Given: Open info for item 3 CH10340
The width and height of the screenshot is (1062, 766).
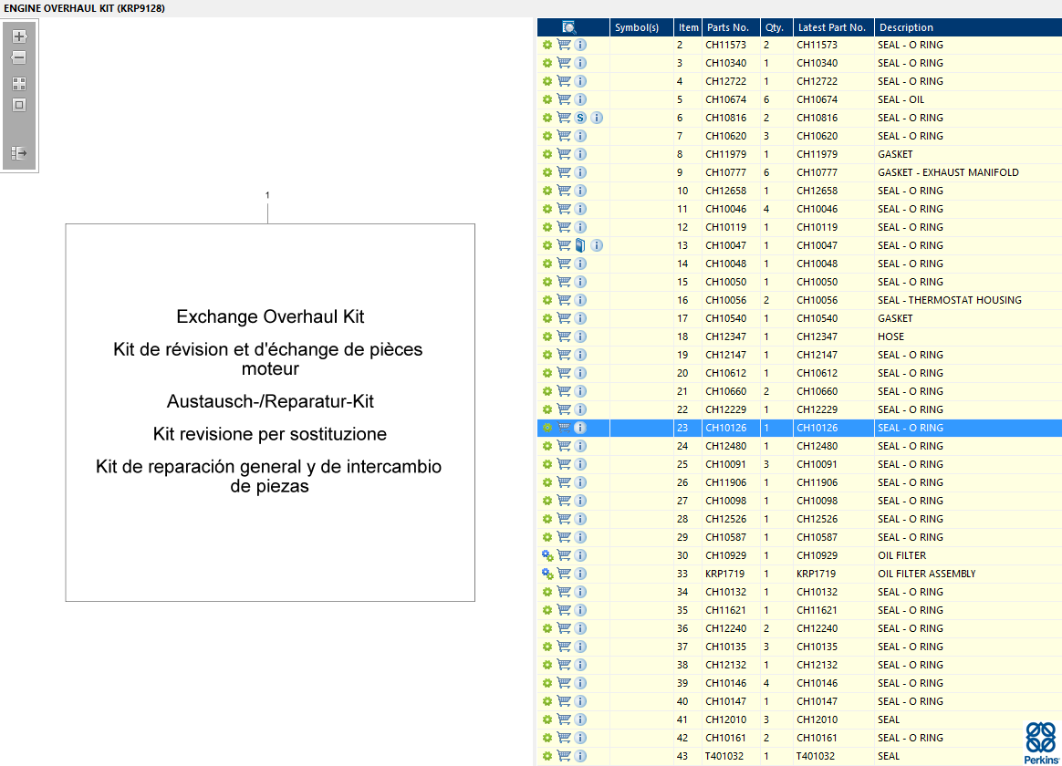Looking at the screenshot, I should [x=580, y=63].
